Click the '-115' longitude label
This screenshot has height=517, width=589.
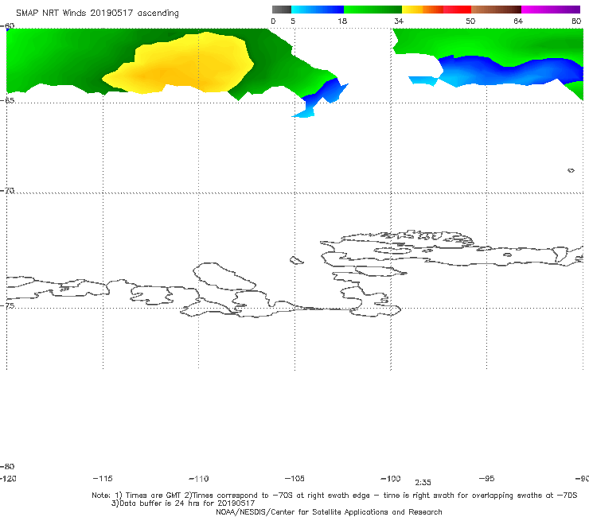(x=103, y=478)
